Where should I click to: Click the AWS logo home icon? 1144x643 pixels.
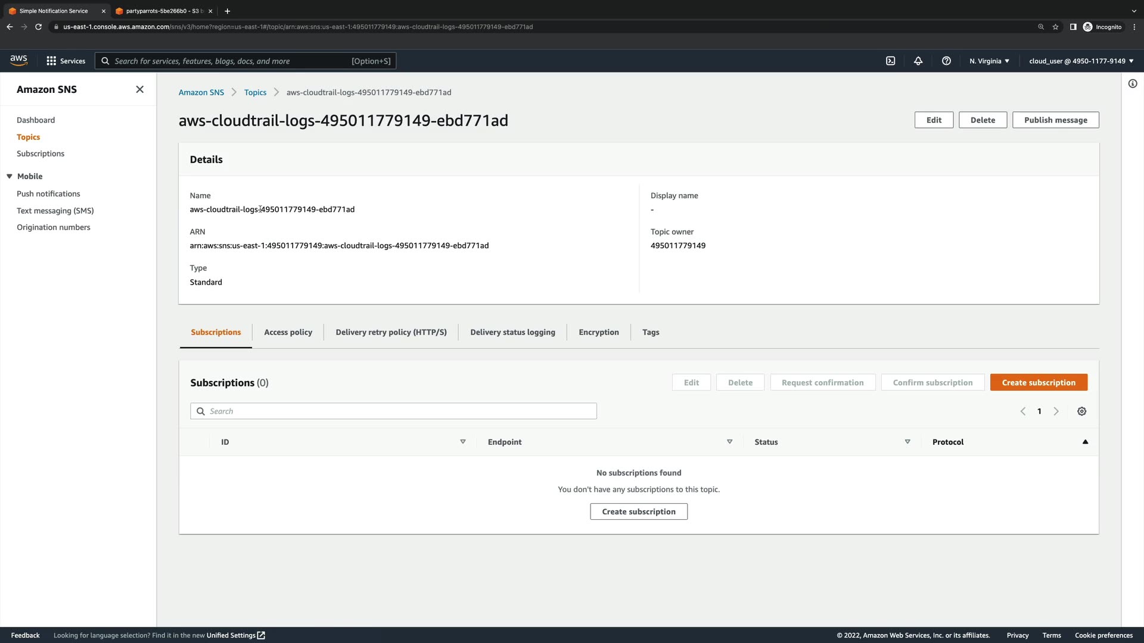click(x=18, y=60)
